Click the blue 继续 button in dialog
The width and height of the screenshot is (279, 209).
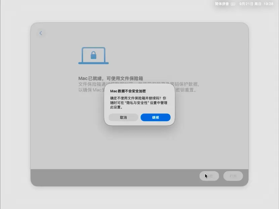[155, 118]
